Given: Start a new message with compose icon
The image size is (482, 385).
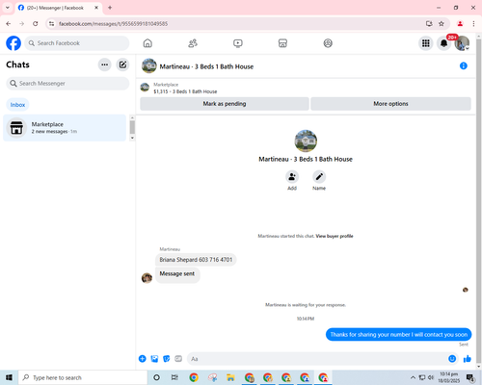Looking at the screenshot, I should (122, 64).
